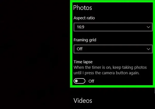Click the Off value in Framing grid box

80,49
